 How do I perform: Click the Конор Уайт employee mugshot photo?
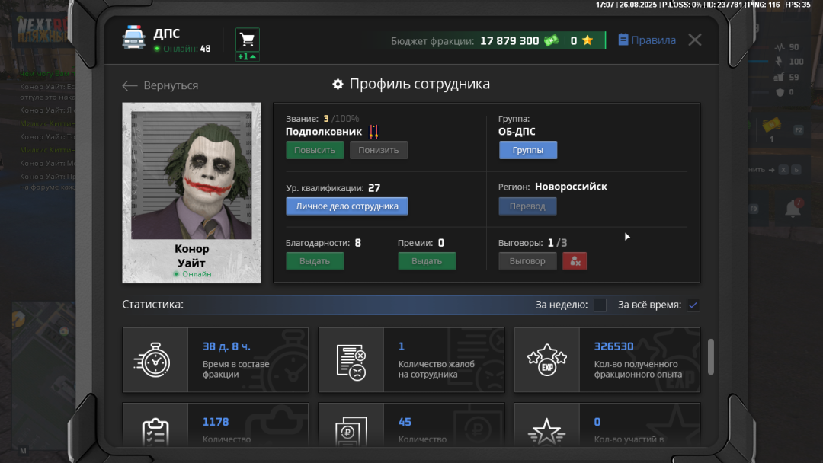[x=191, y=174]
